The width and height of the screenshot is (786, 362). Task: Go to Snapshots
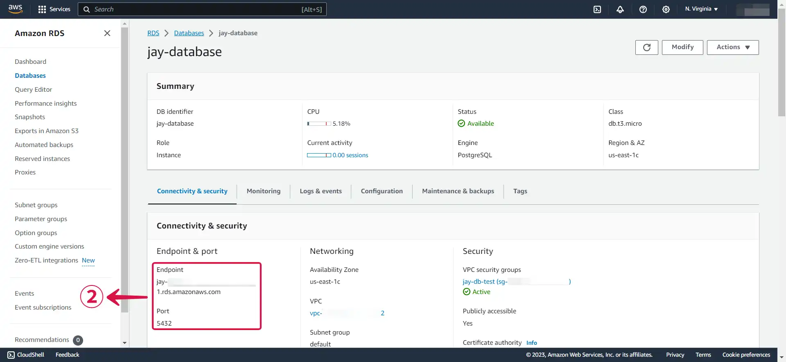click(x=30, y=117)
